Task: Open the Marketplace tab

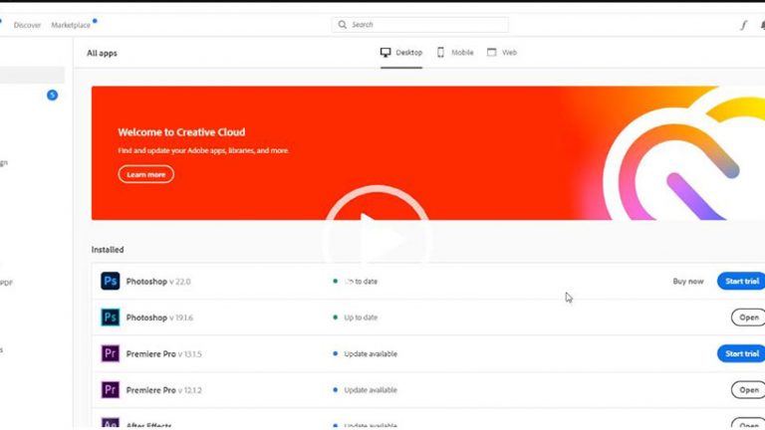Action: [71, 25]
